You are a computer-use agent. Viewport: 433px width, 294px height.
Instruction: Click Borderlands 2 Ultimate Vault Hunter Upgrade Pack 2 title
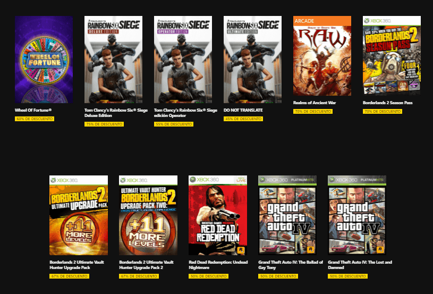pos(146,265)
